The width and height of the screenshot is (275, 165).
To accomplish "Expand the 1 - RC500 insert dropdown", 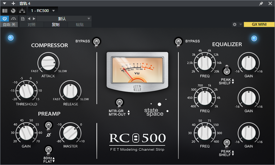I will [x=53, y=11].
